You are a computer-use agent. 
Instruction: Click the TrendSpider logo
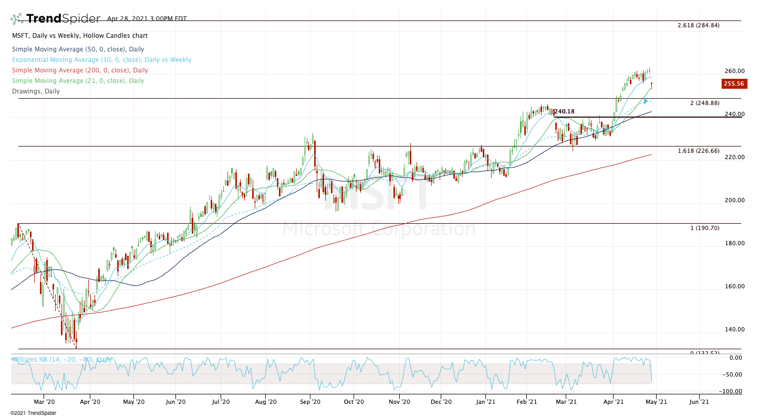(x=55, y=19)
